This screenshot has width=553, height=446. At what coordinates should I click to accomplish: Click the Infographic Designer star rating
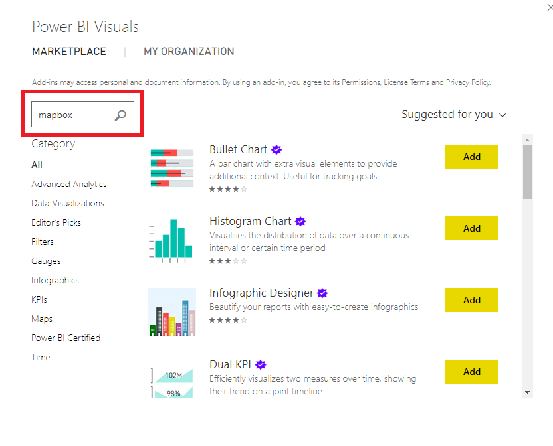pos(228,321)
